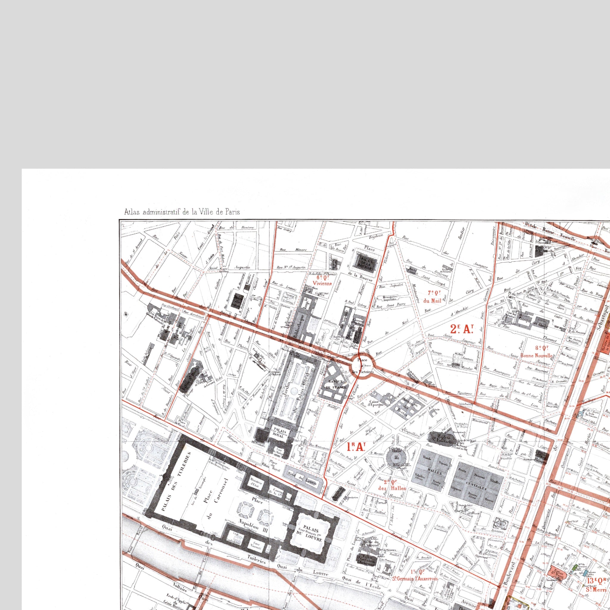Click the "Messageries Impériales" label near Rue Joquelet

(x=390, y=298)
